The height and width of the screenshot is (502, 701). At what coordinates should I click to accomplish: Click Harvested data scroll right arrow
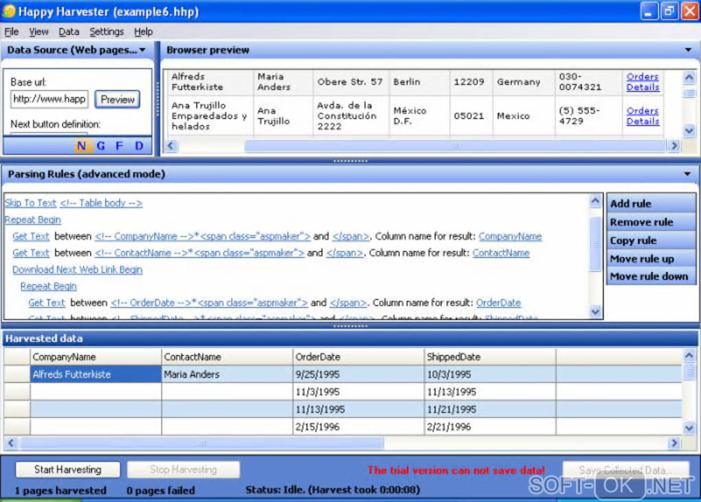coord(674,443)
